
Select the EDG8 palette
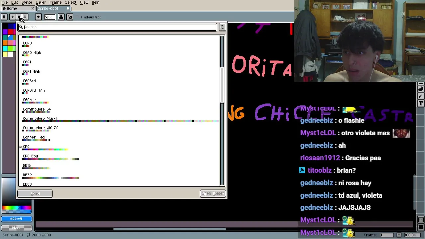point(120,184)
